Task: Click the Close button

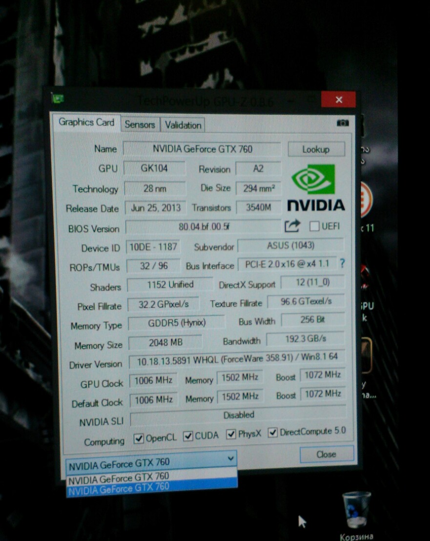Action: coord(326,454)
